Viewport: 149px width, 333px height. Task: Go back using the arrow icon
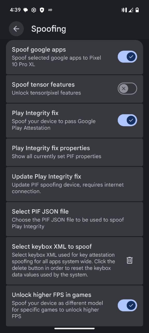(x=16, y=29)
